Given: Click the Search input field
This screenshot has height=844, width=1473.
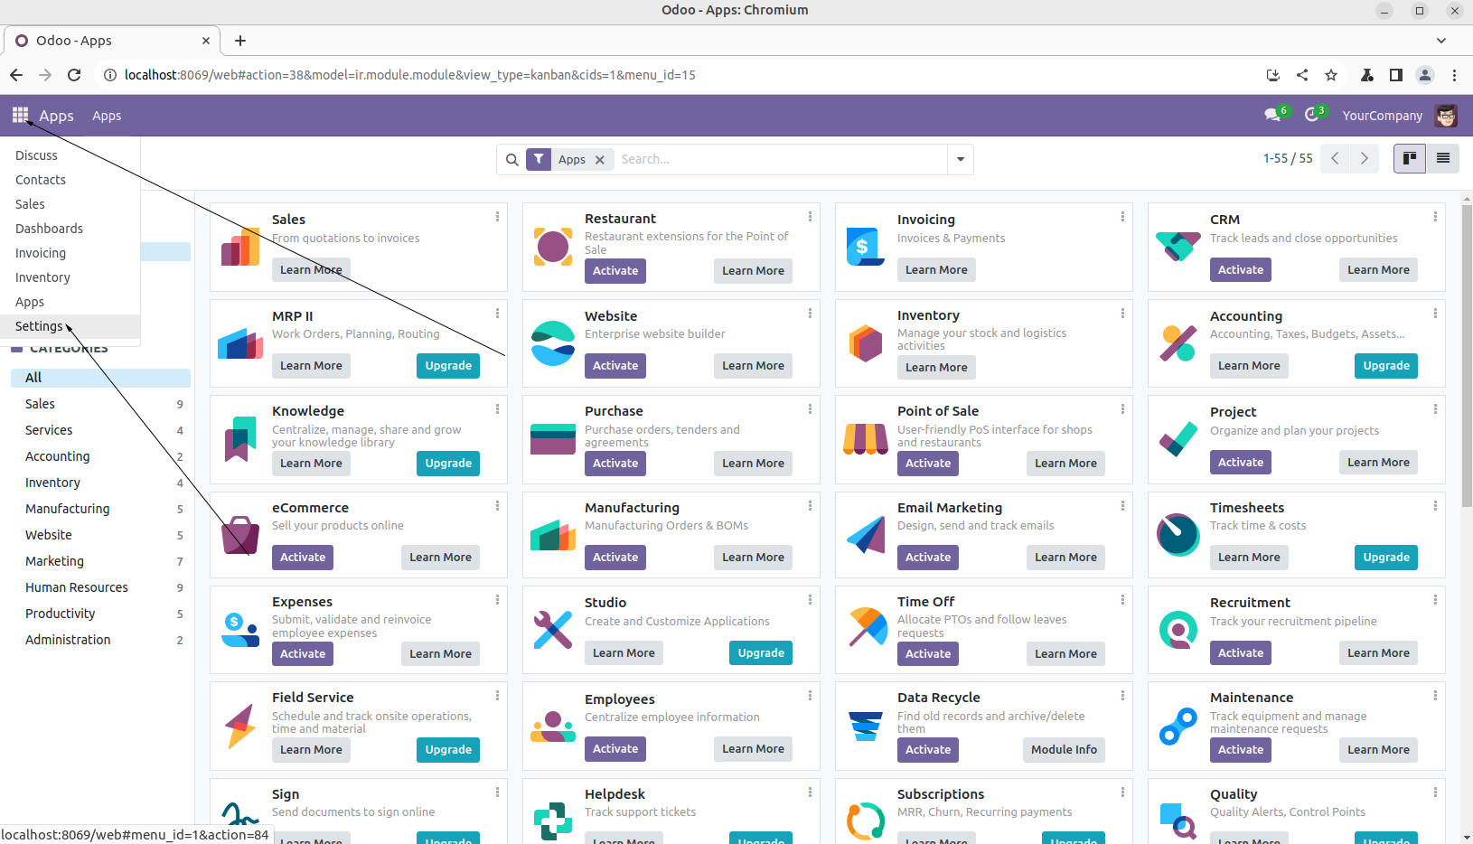Looking at the screenshot, I should [x=777, y=160].
